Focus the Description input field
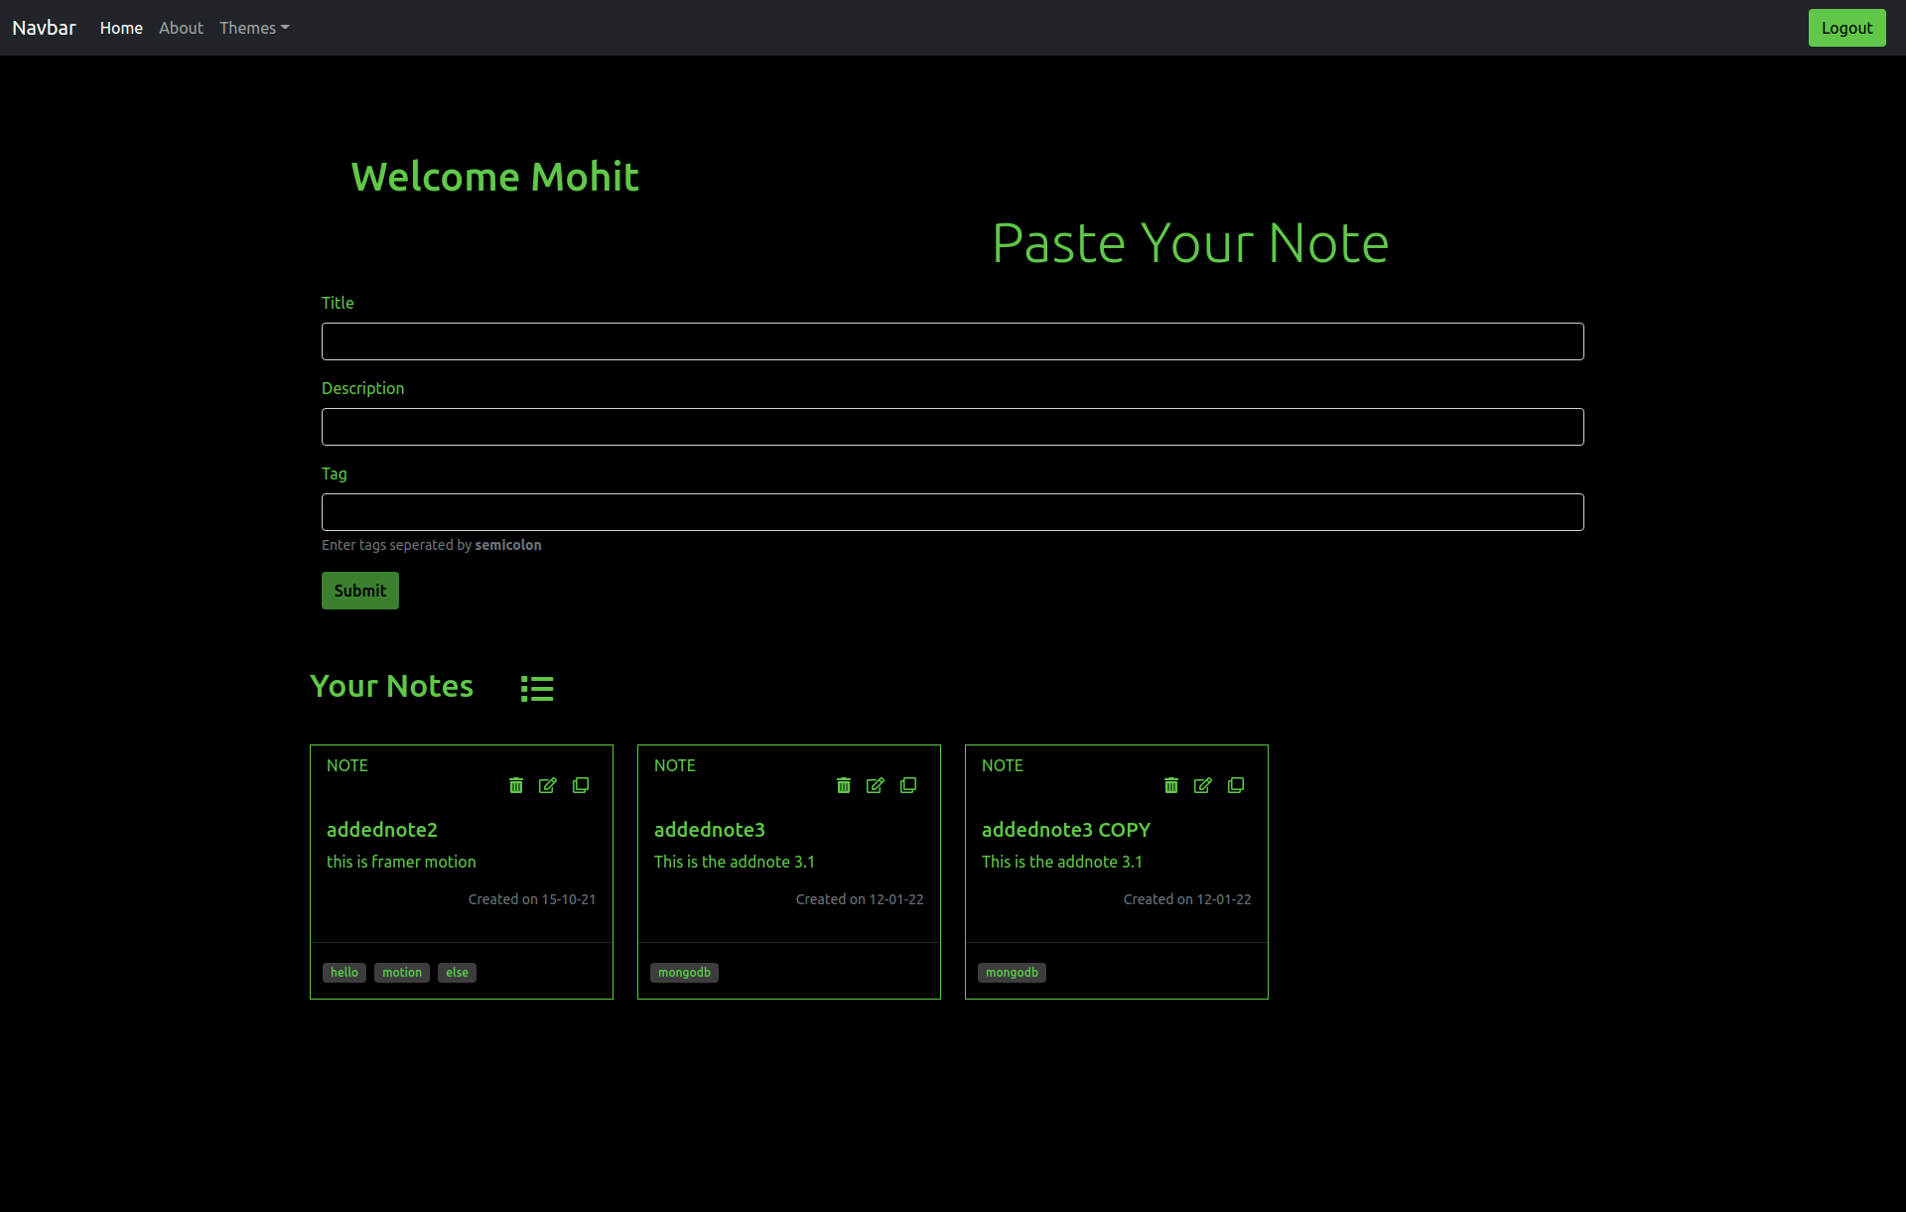1906x1212 pixels. (952, 427)
